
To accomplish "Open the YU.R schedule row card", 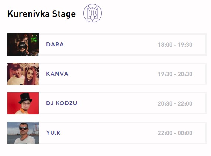I will (x=107, y=133).
